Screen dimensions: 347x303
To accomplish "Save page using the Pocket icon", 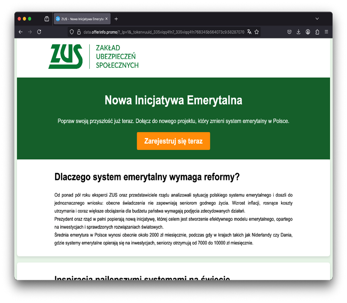I will point(289,32).
